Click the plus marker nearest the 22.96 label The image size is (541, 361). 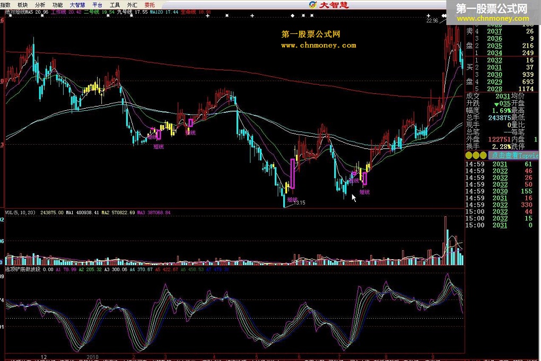pos(428,15)
